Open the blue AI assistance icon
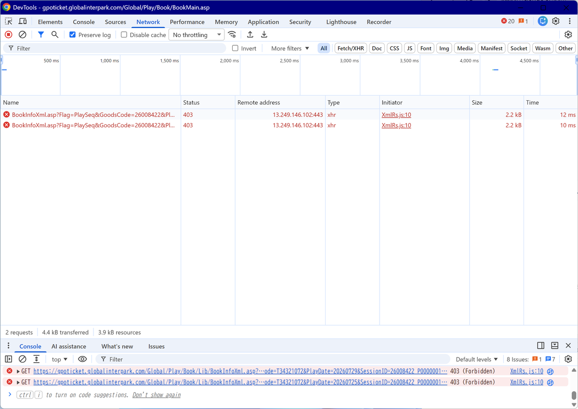 (x=542, y=21)
